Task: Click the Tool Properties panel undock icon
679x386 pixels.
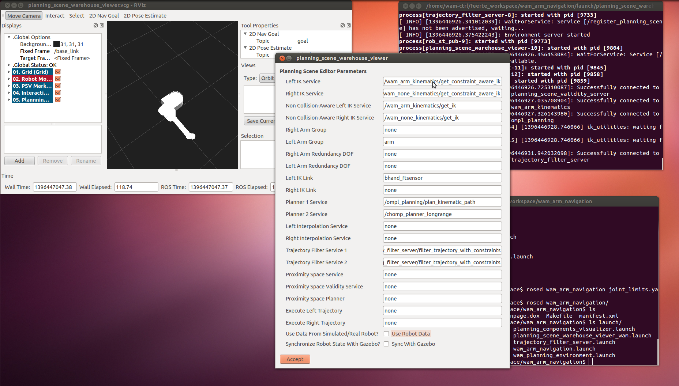Action: [x=342, y=26]
